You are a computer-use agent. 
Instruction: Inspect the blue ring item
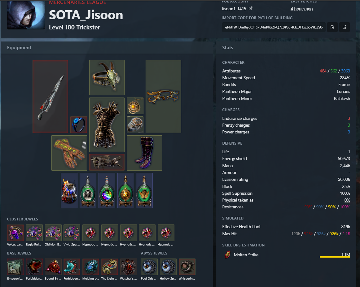coord(78,125)
